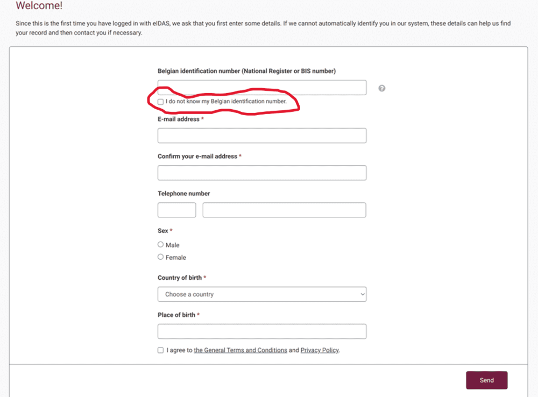Viewport: 538px width, 397px height.
Task: Focus the Belgian identification number field
Action: 262,87
